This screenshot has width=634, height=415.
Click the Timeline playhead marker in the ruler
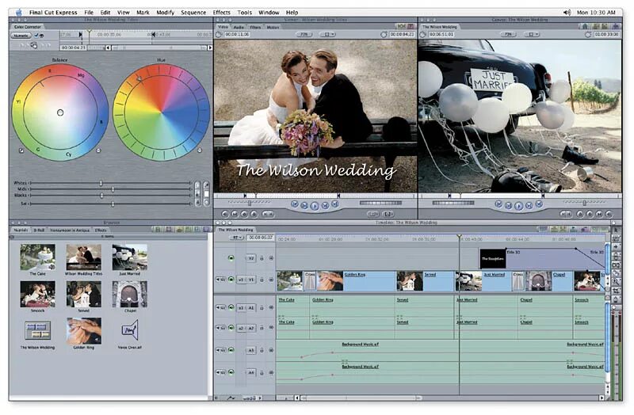click(460, 236)
